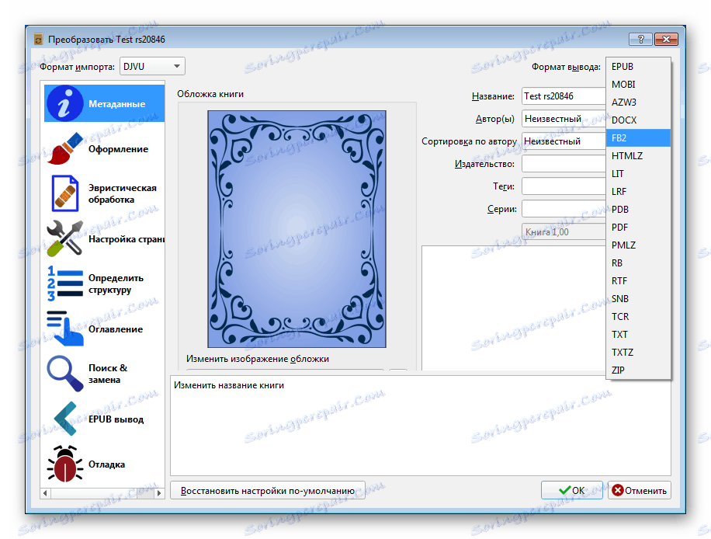Open the Metadata section icon
The image size is (711, 539).
click(x=65, y=103)
